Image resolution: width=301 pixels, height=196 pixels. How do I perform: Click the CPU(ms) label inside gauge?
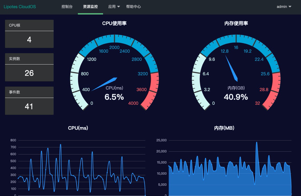pyautogui.click(x=114, y=88)
